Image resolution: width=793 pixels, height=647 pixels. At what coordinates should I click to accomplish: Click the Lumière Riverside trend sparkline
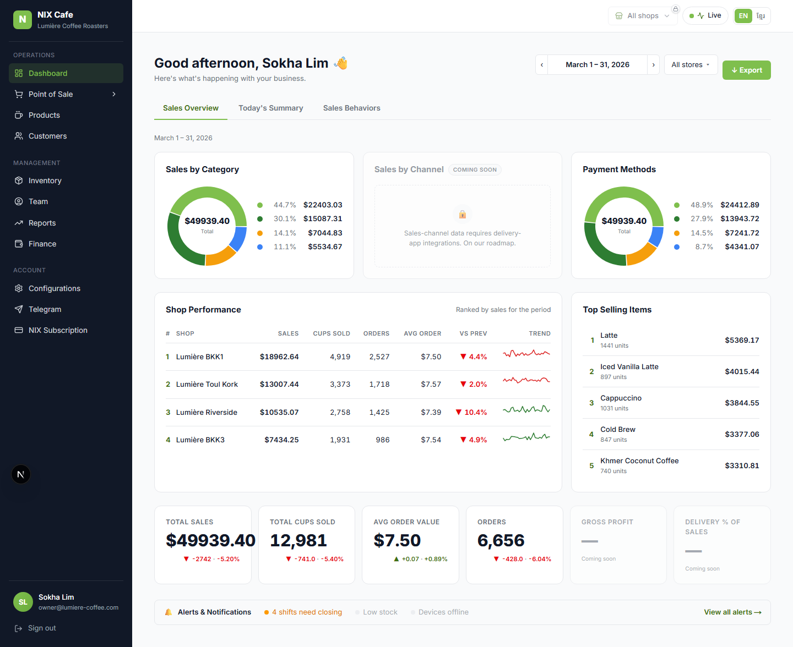(526, 409)
